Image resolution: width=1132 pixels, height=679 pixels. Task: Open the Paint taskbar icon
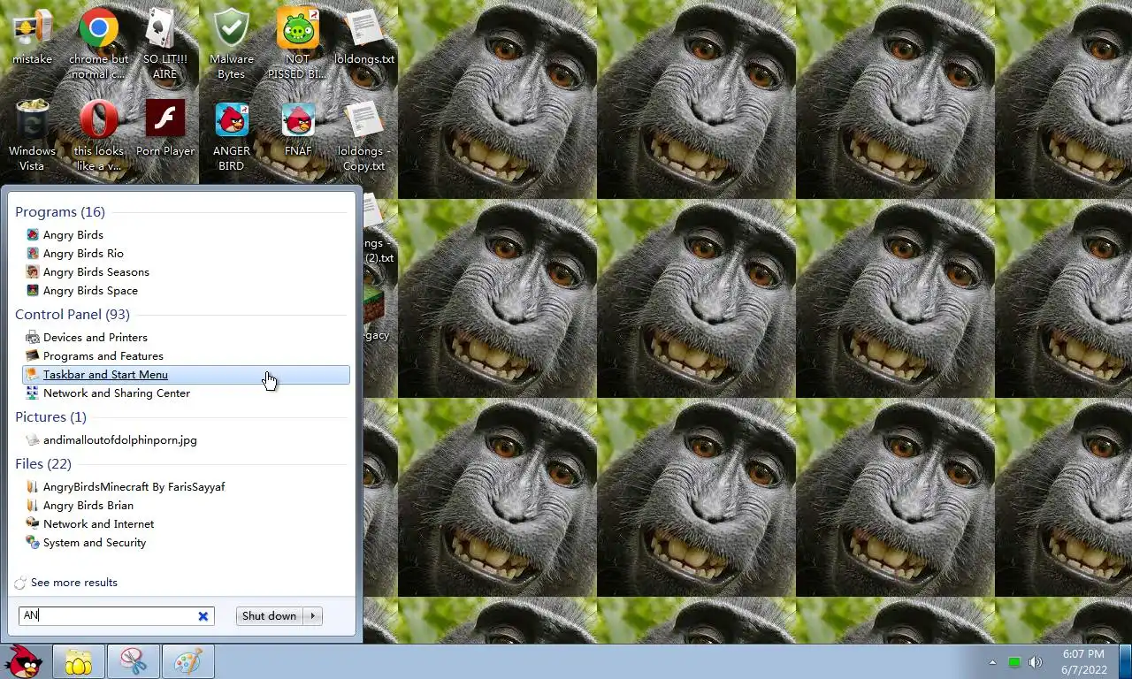[187, 661]
